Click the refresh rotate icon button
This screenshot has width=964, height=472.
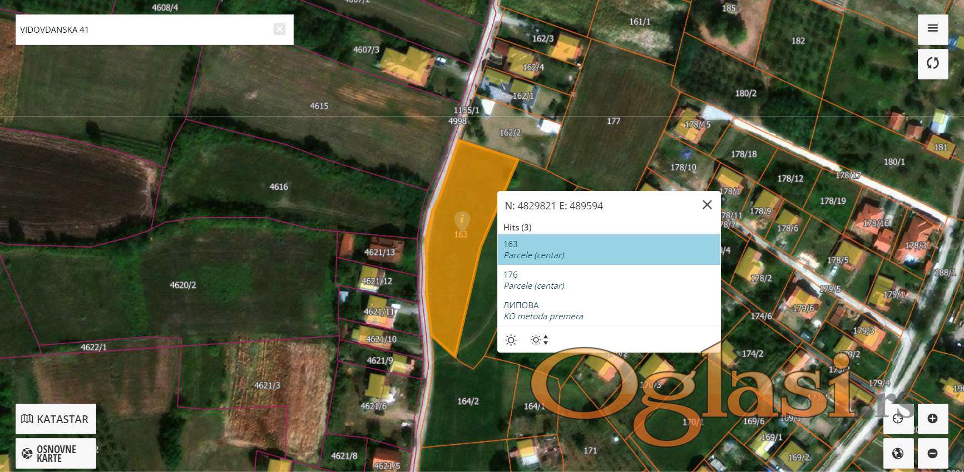pyautogui.click(x=933, y=63)
